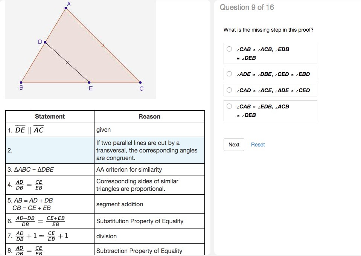Pick the ∠CAD ≅ ∠ACE radio button
The height and width of the screenshot is (256, 361).
(x=229, y=90)
